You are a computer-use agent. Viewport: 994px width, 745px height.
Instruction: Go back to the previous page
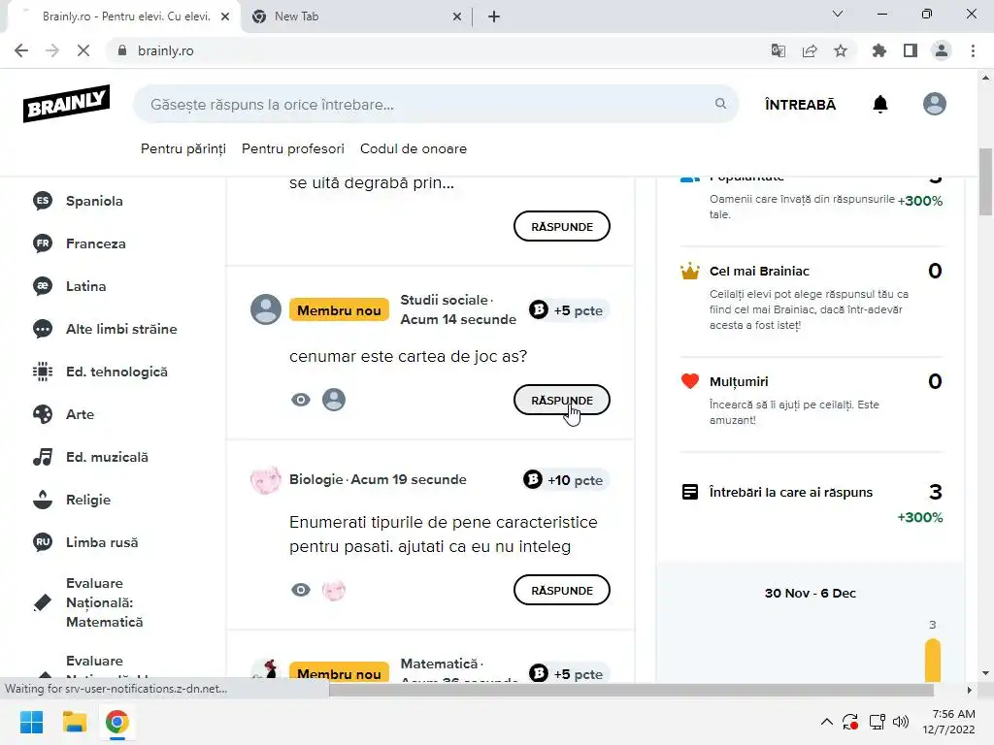(21, 50)
